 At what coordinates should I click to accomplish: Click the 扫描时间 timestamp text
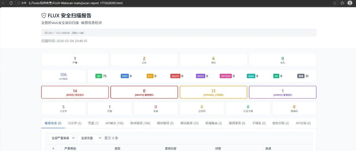[64, 41]
